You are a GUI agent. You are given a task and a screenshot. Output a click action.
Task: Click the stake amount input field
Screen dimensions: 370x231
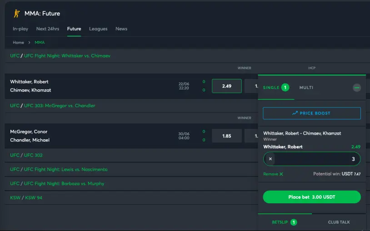coord(312,159)
